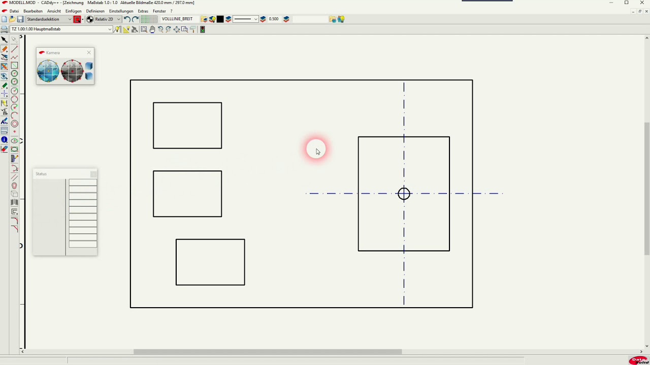Select the line drawing tool
This screenshot has height=365, width=650.
pyautogui.click(x=14, y=49)
